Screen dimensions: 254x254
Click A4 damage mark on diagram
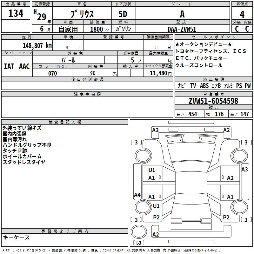coord(137,195)
